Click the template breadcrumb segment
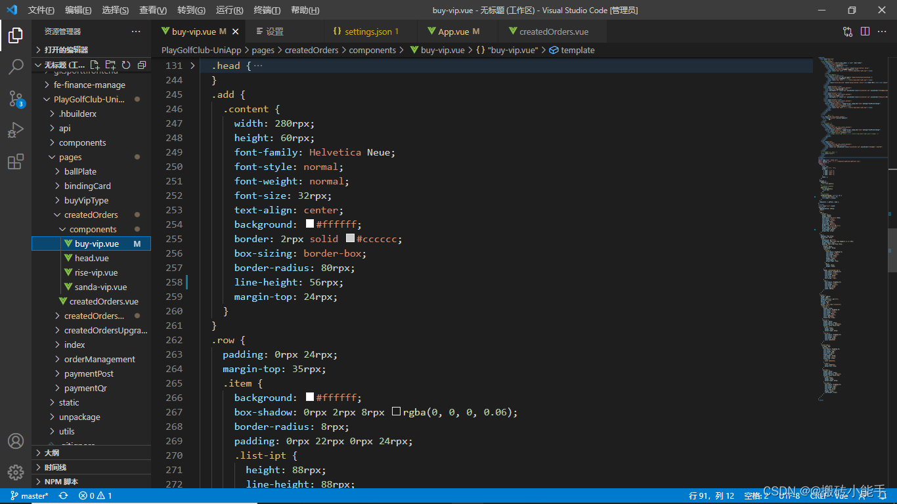897x504 pixels. [x=572, y=50]
